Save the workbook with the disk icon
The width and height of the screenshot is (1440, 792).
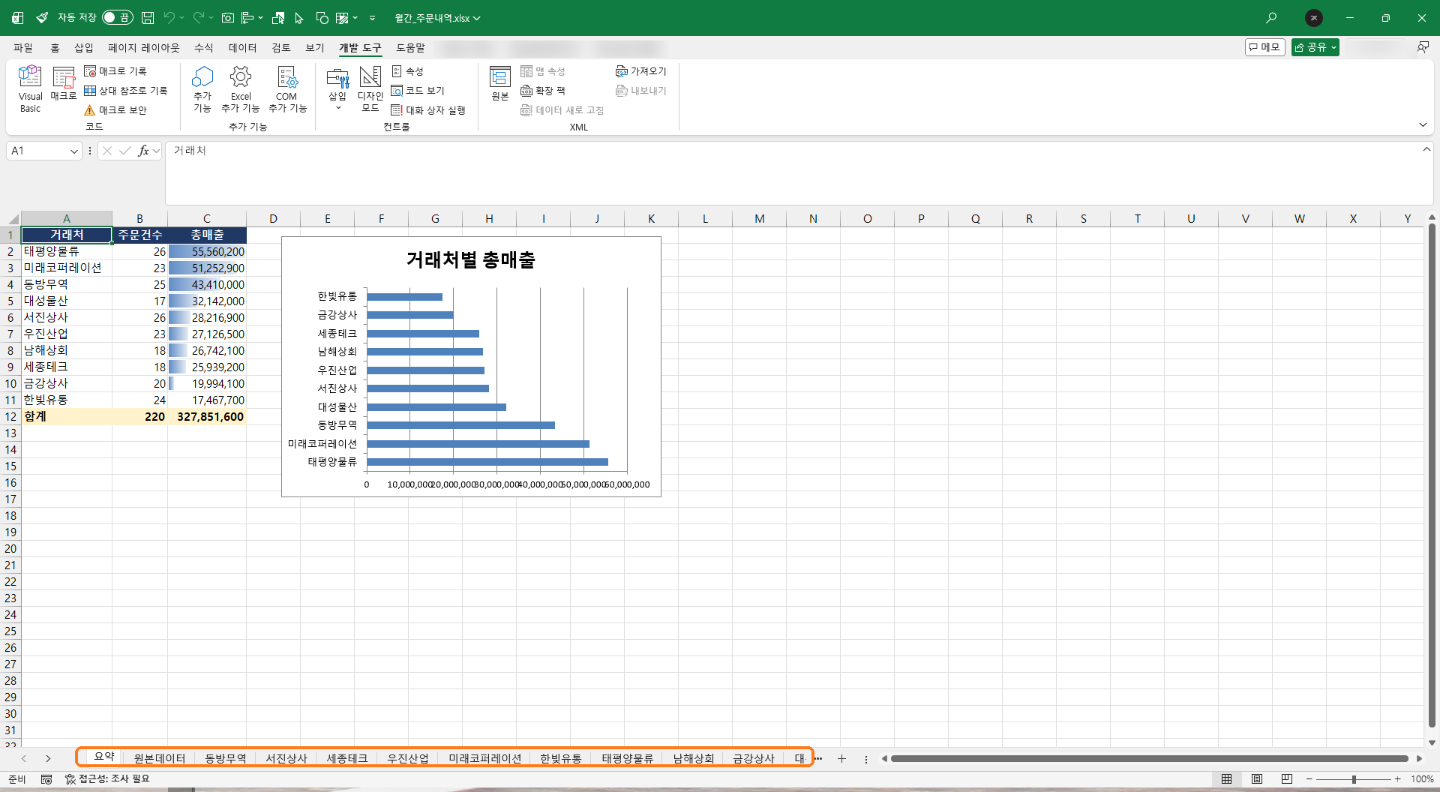click(x=148, y=17)
